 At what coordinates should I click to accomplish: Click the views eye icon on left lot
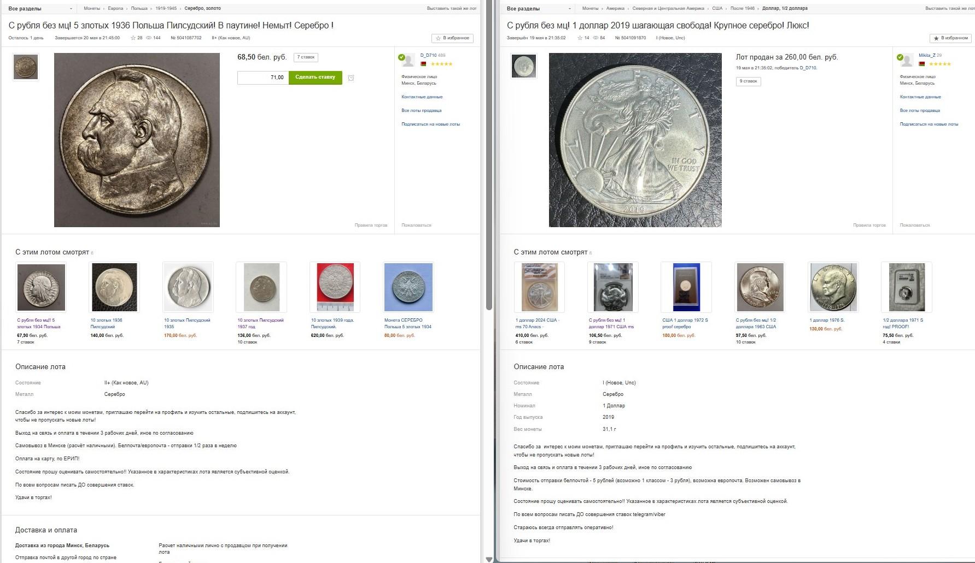pos(149,38)
